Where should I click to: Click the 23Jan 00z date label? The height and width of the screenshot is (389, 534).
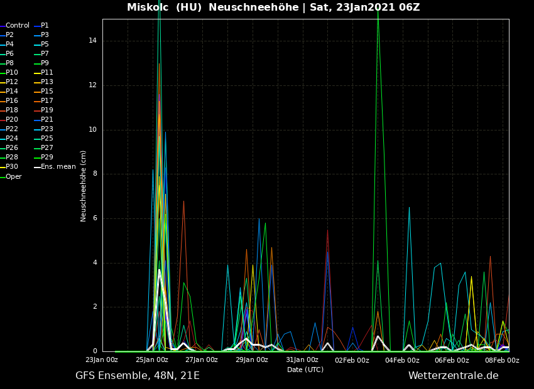pyautogui.click(x=102, y=360)
